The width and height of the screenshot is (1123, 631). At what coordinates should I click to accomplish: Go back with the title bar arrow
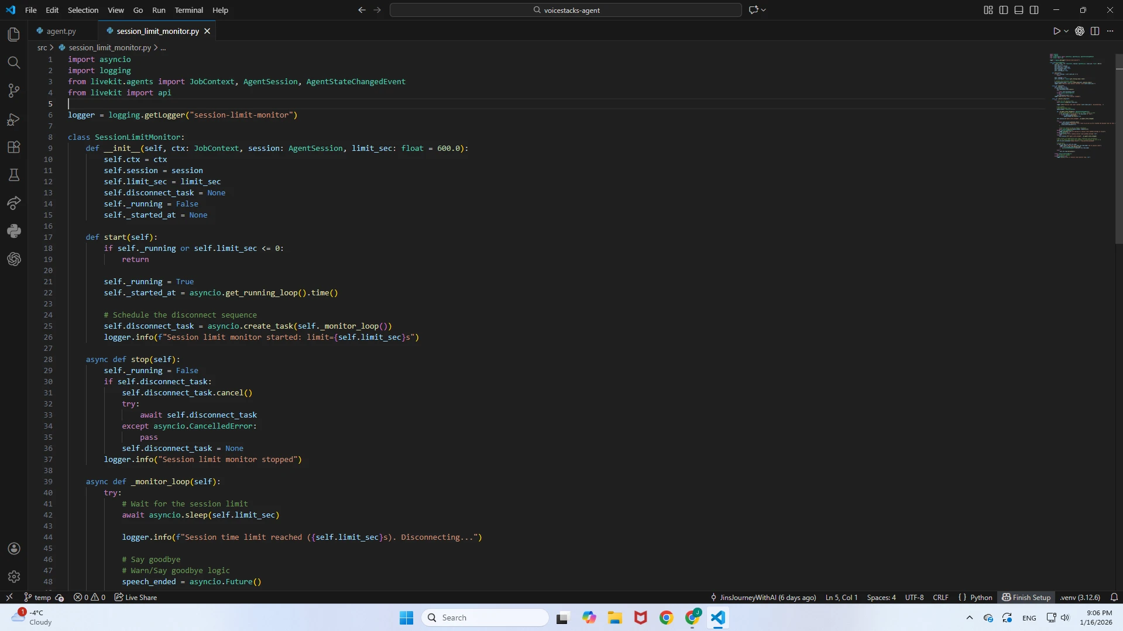pos(362,10)
